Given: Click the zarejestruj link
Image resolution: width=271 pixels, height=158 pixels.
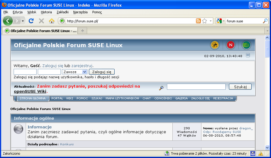Looking at the screenshot, I should [x=82, y=66].
